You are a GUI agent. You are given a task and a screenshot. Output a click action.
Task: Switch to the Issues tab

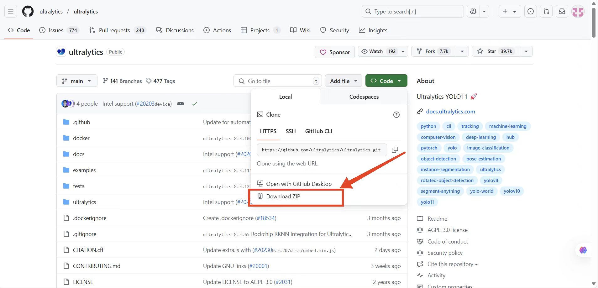coord(59,30)
